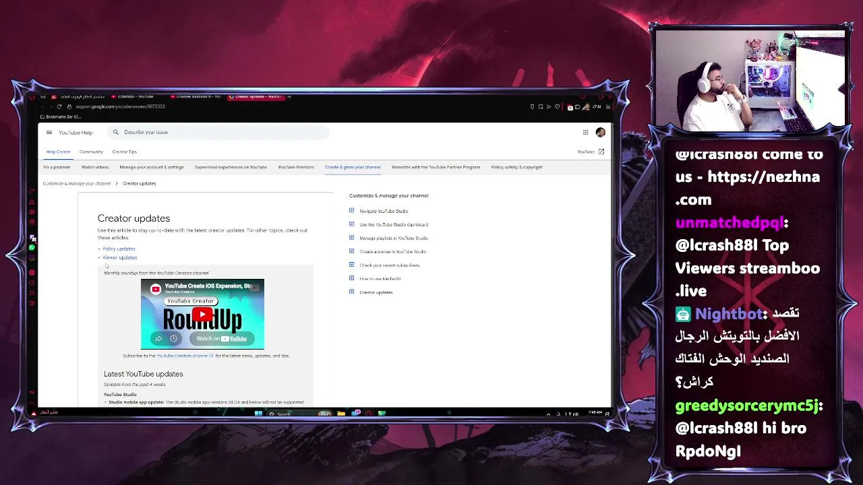Open Manage your account & settings
863x485 pixels.
152,167
